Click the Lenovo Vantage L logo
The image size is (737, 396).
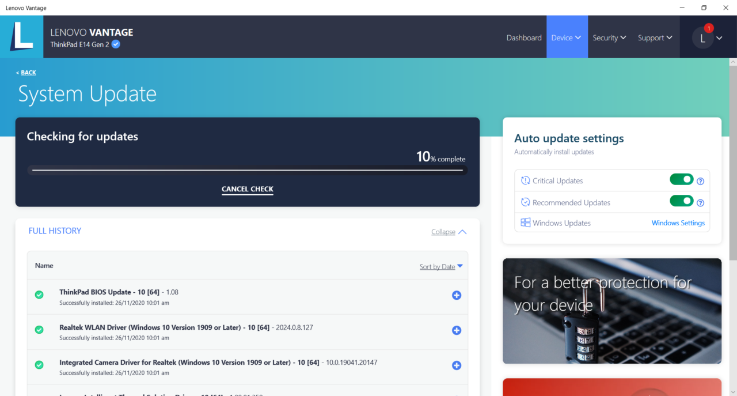click(21, 37)
